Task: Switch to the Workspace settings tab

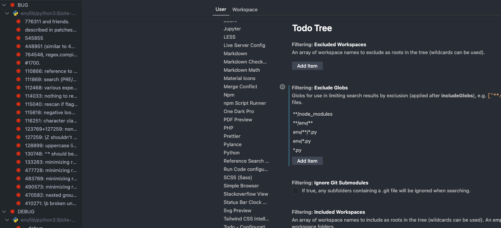Action: click(x=245, y=9)
